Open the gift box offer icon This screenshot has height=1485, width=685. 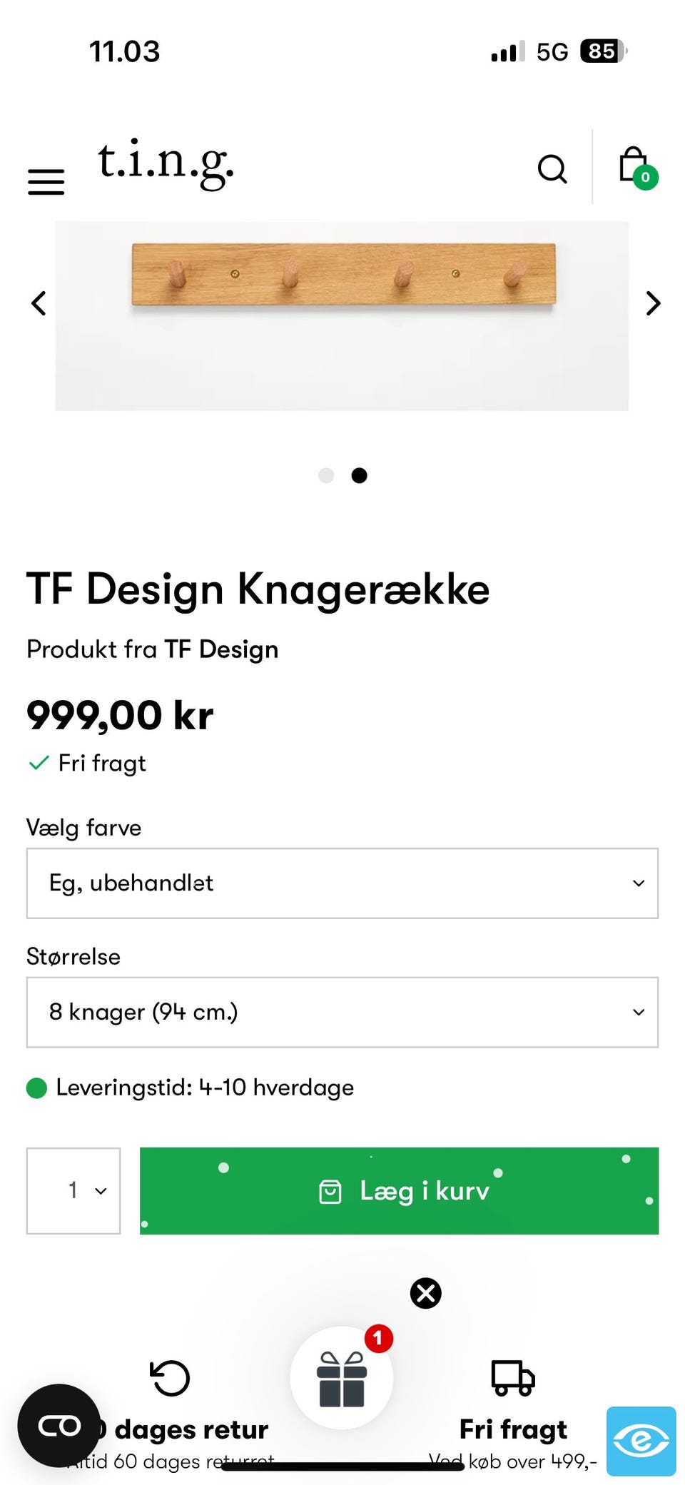pos(342,1379)
